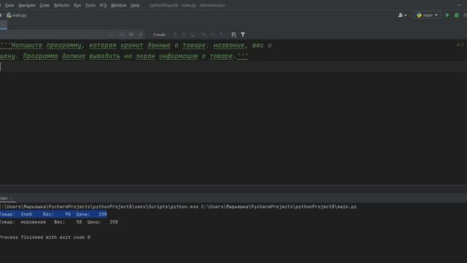Click main.py in the navigation breadcrumb
Image resolution: width=467 pixels, height=263 pixels.
[x=17, y=15]
